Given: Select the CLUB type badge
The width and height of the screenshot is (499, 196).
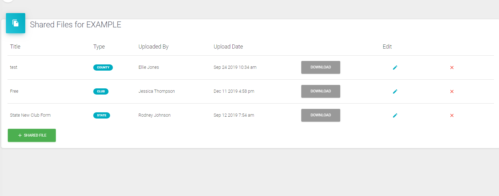Looking at the screenshot, I should pos(101,91).
